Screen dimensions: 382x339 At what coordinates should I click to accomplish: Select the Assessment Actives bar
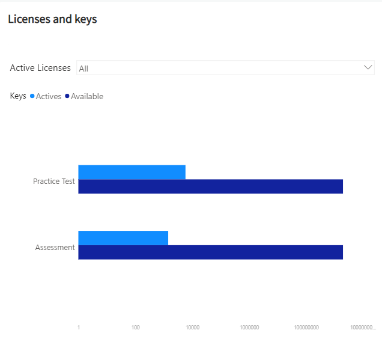point(123,238)
